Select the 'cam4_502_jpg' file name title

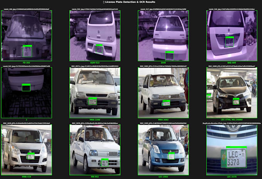[95, 9]
